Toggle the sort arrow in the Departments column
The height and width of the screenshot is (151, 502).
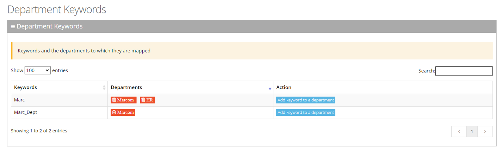click(270, 89)
